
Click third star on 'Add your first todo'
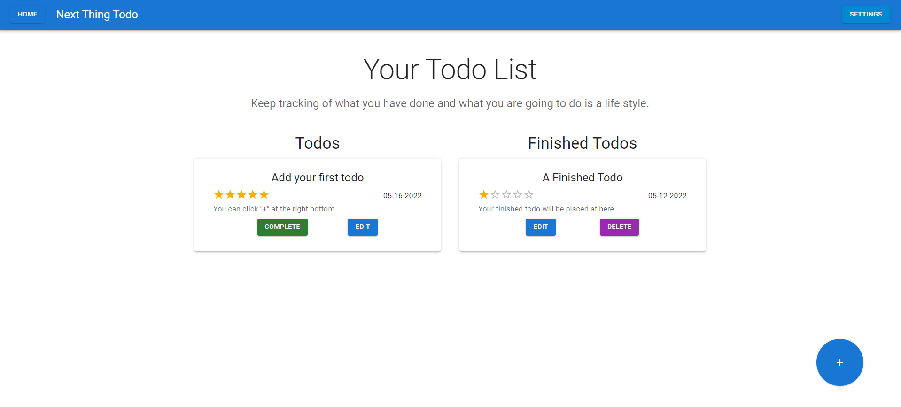point(241,195)
